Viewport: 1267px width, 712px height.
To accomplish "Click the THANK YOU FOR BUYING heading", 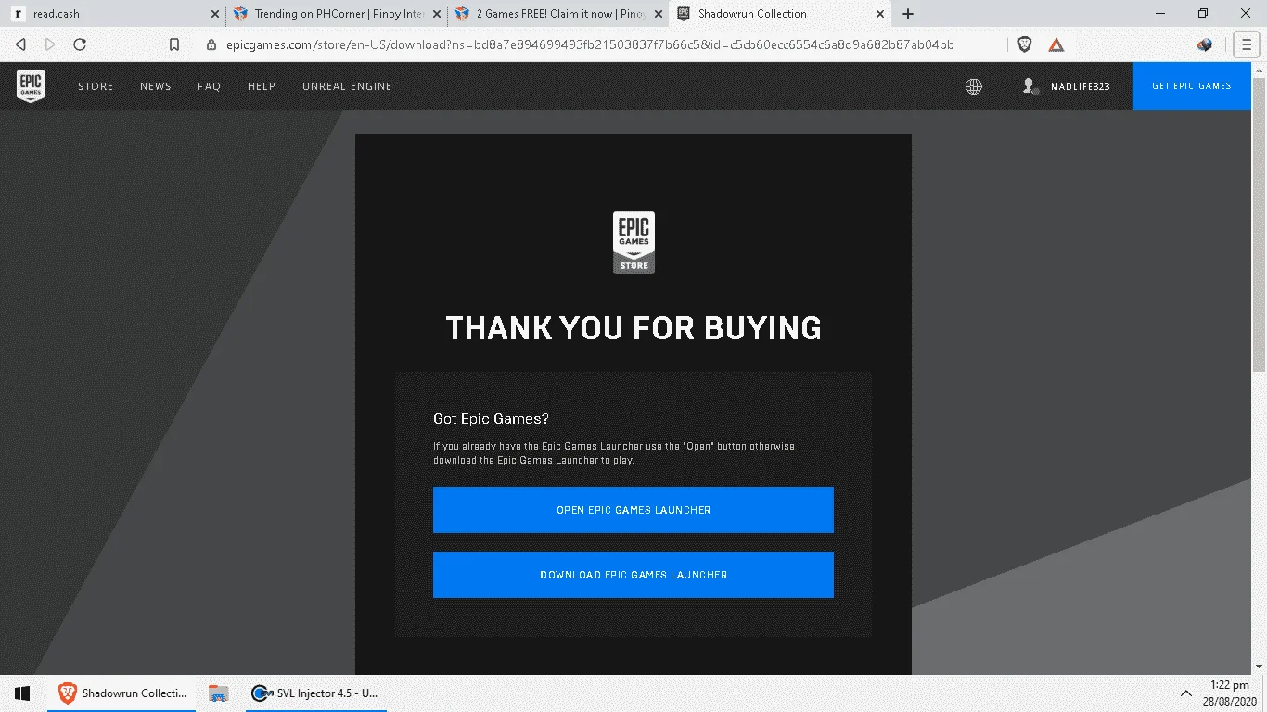I will pyautogui.click(x=633, y=328).
